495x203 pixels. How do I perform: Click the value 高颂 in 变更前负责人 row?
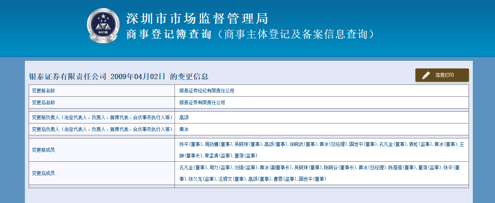[184, 118]
